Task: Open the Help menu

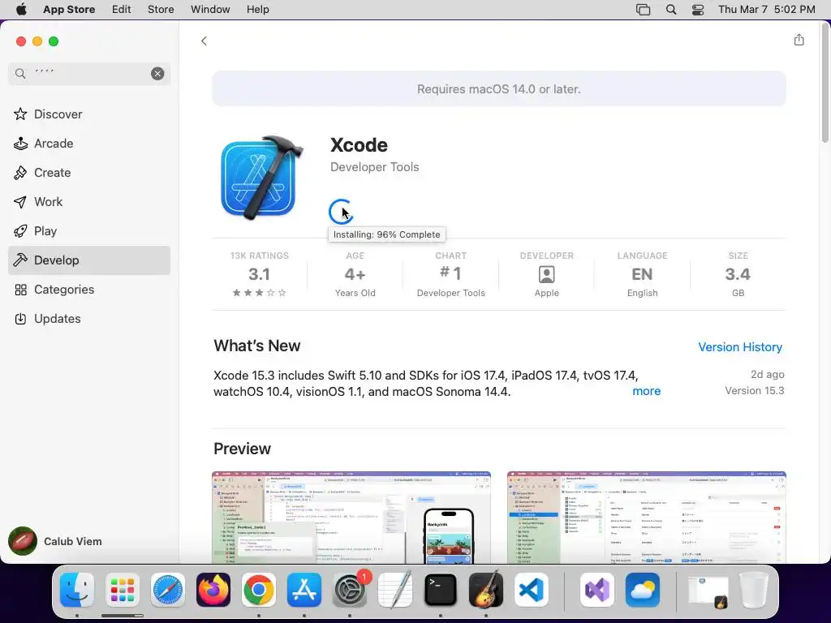Action: [x=257, y=9]
